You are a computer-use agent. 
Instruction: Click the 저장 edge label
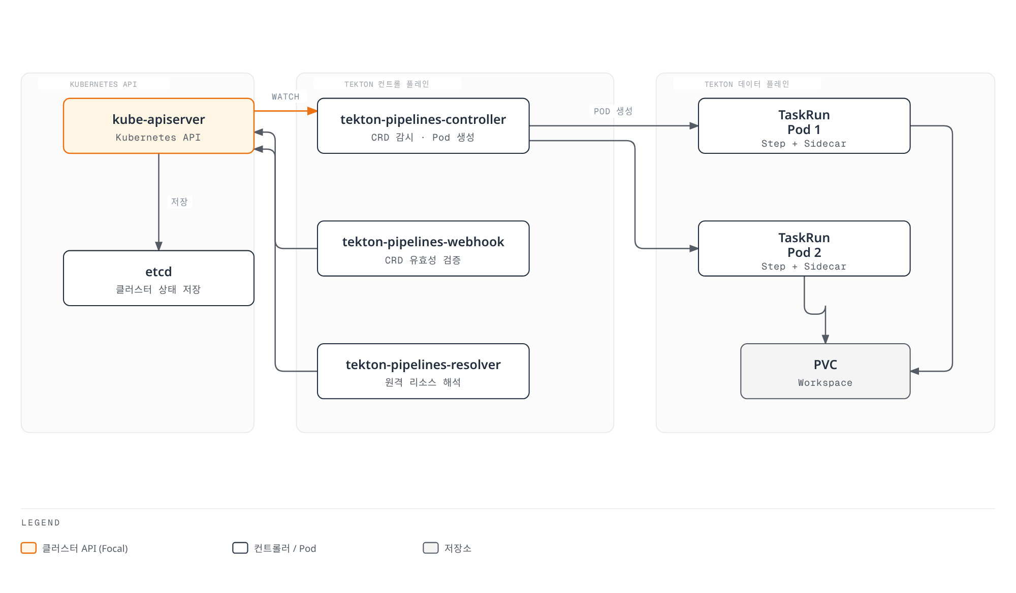179,202
